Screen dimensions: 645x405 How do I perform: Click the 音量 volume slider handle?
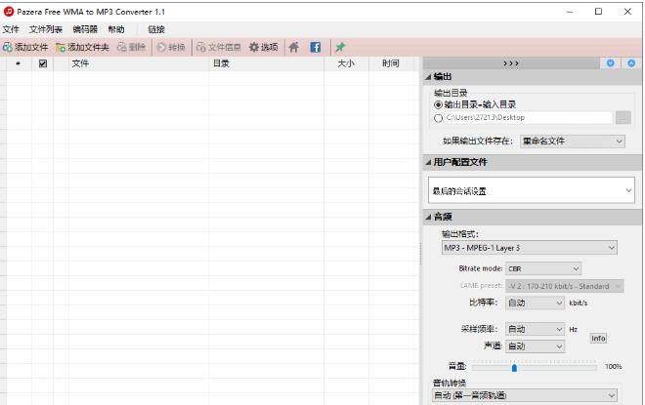coord(514,368)
